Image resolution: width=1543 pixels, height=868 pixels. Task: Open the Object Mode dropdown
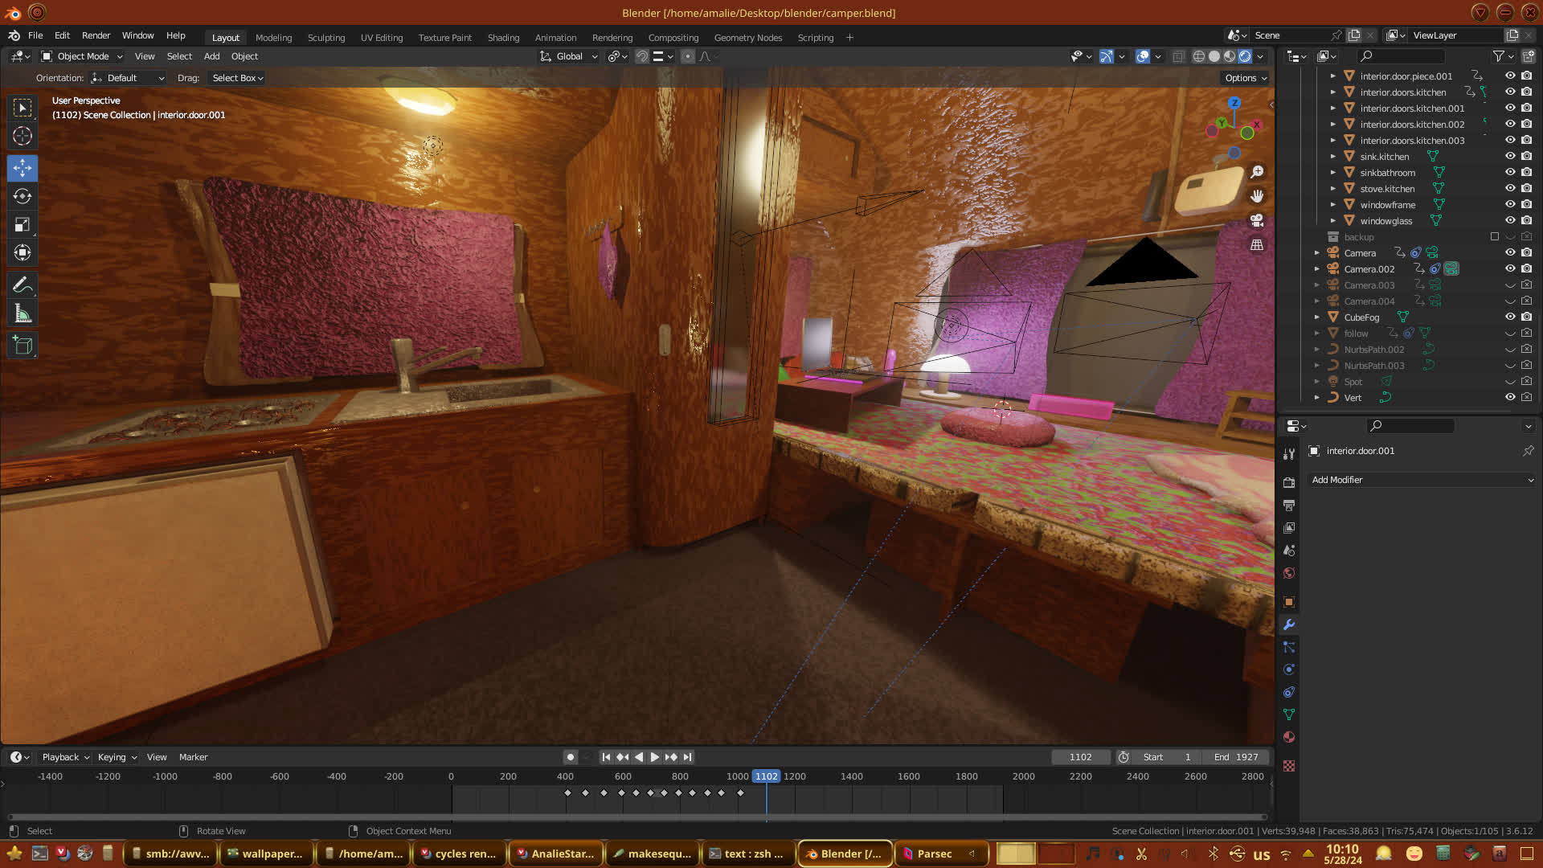pos(82,56)
